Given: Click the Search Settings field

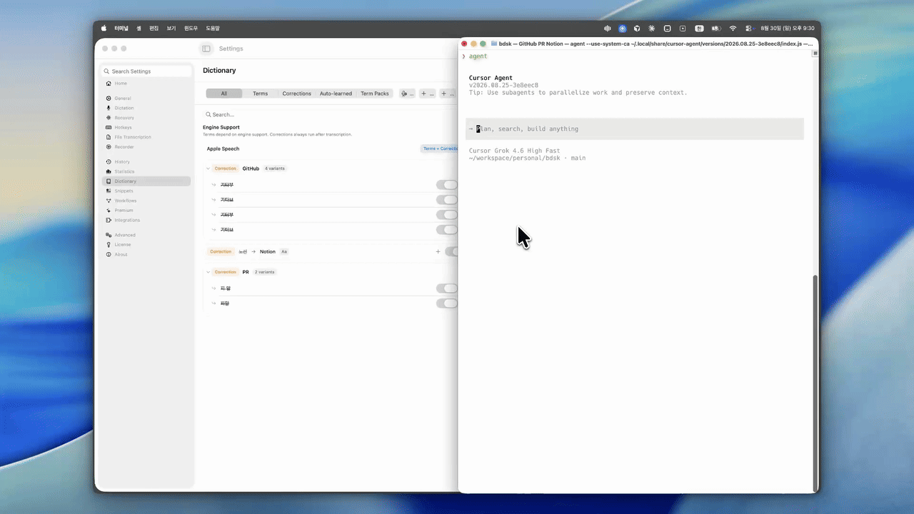Looking at the screenshot, I should (146, 71).
